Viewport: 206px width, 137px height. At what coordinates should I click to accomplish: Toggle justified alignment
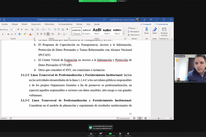(x=48, y=34)
